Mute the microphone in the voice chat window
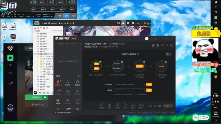 [44, 93]
